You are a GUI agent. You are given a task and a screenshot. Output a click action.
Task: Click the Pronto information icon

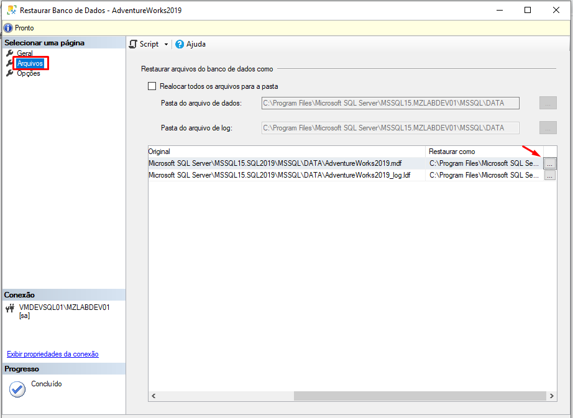pyautogui.click(x=8, y=28)
